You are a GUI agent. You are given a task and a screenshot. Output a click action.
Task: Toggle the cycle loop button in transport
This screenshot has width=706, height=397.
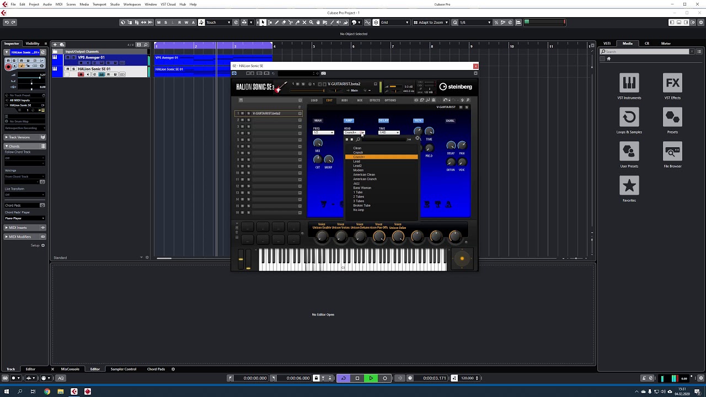[344, 378]
